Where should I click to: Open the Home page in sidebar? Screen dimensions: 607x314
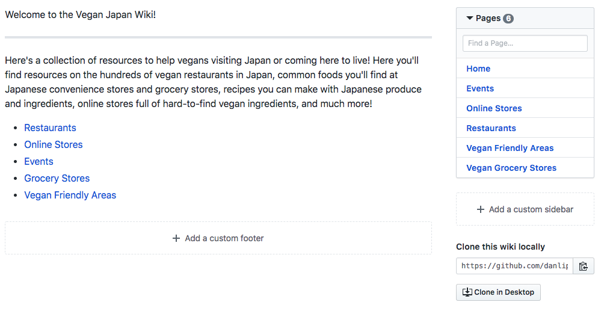[478, 69]
